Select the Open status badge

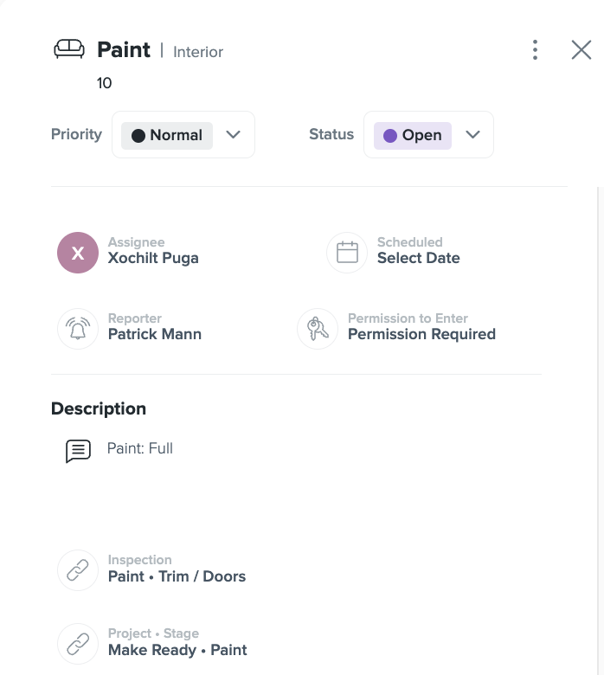[413, 136]
